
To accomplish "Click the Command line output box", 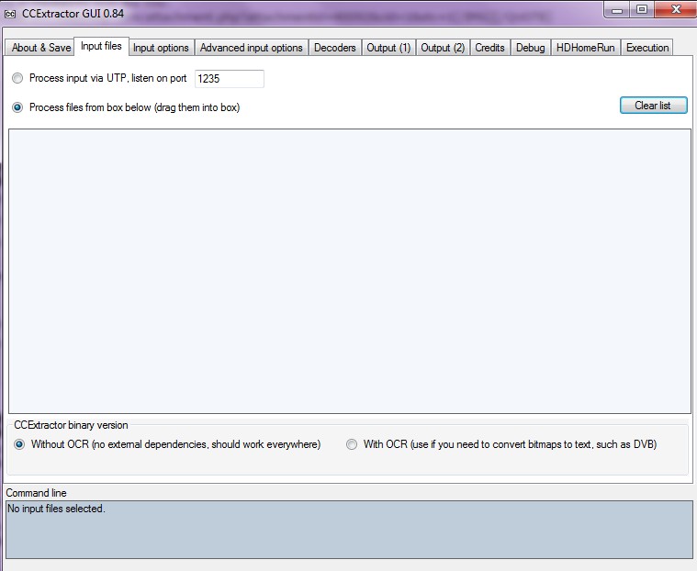I will coord(349,530).
